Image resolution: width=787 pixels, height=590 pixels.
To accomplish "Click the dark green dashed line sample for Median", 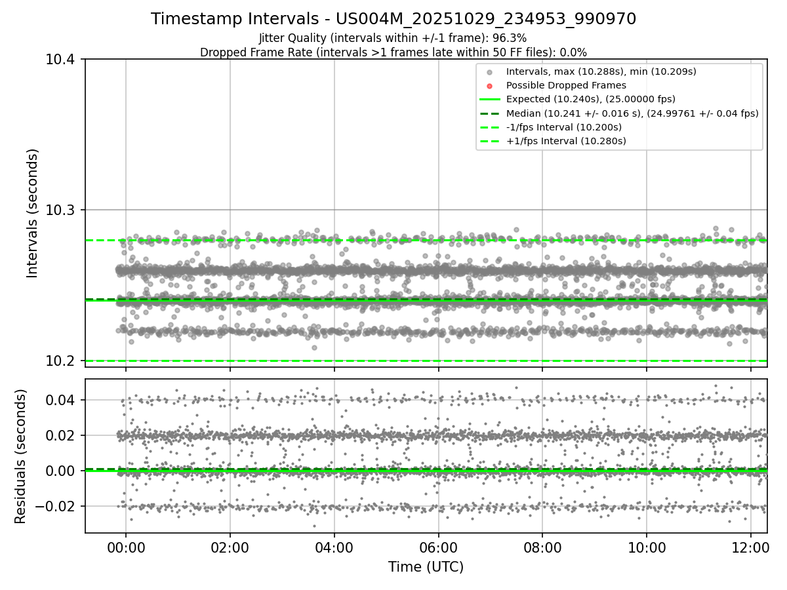I will (x=489, y=113).
